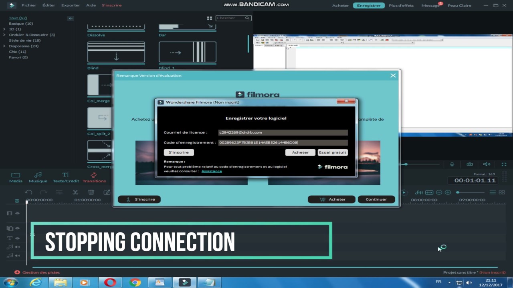Screen dimensions: 513x288
Task: Open the Aide menu
Action: (x=91, y=5)
